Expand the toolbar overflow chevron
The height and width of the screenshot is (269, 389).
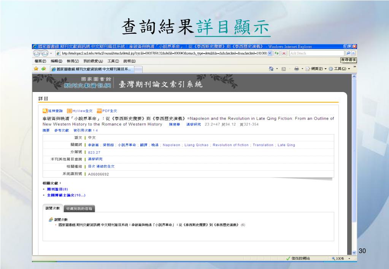[354, 67]
